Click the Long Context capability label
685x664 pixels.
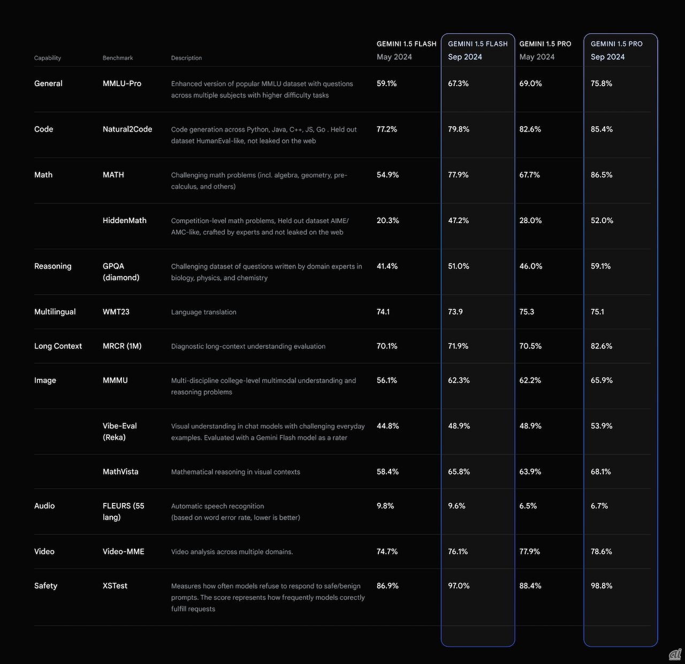[x=58, y=346]
